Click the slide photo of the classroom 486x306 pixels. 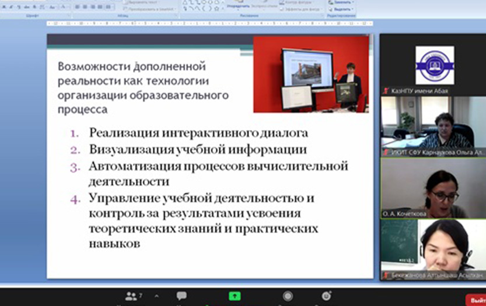point(310,74)
